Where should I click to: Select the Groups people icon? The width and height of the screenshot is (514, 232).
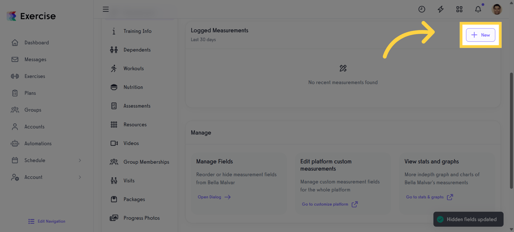click(15, 110)
